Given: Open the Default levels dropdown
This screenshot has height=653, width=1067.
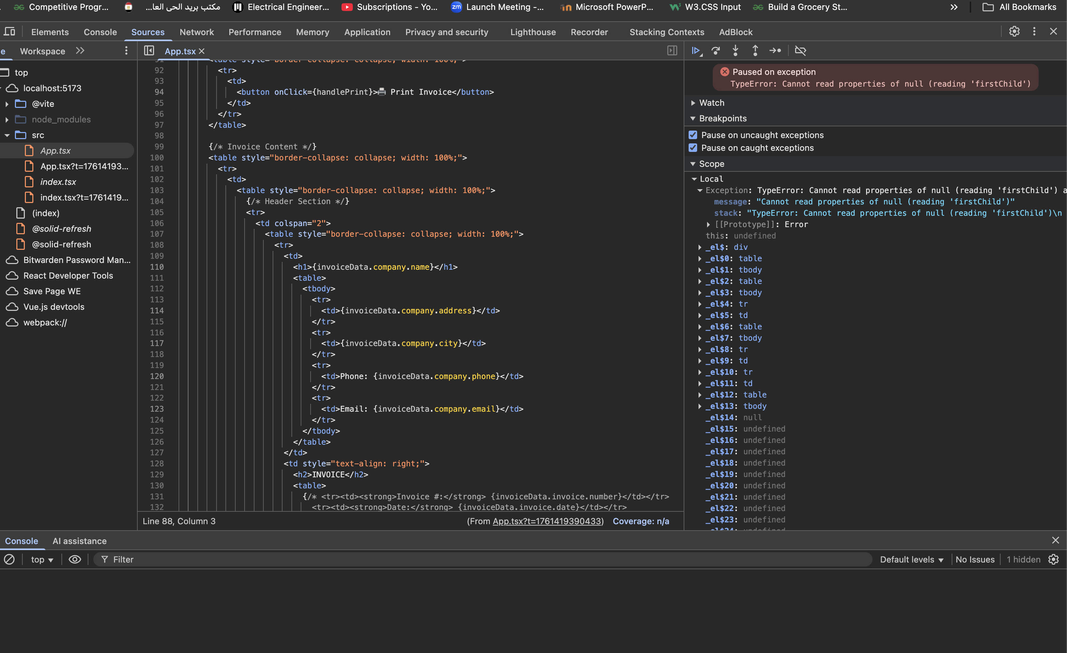Looking at the screenshot, I should click(911, 559).
